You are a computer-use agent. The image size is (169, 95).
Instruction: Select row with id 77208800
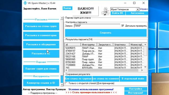tap(104, 65)
